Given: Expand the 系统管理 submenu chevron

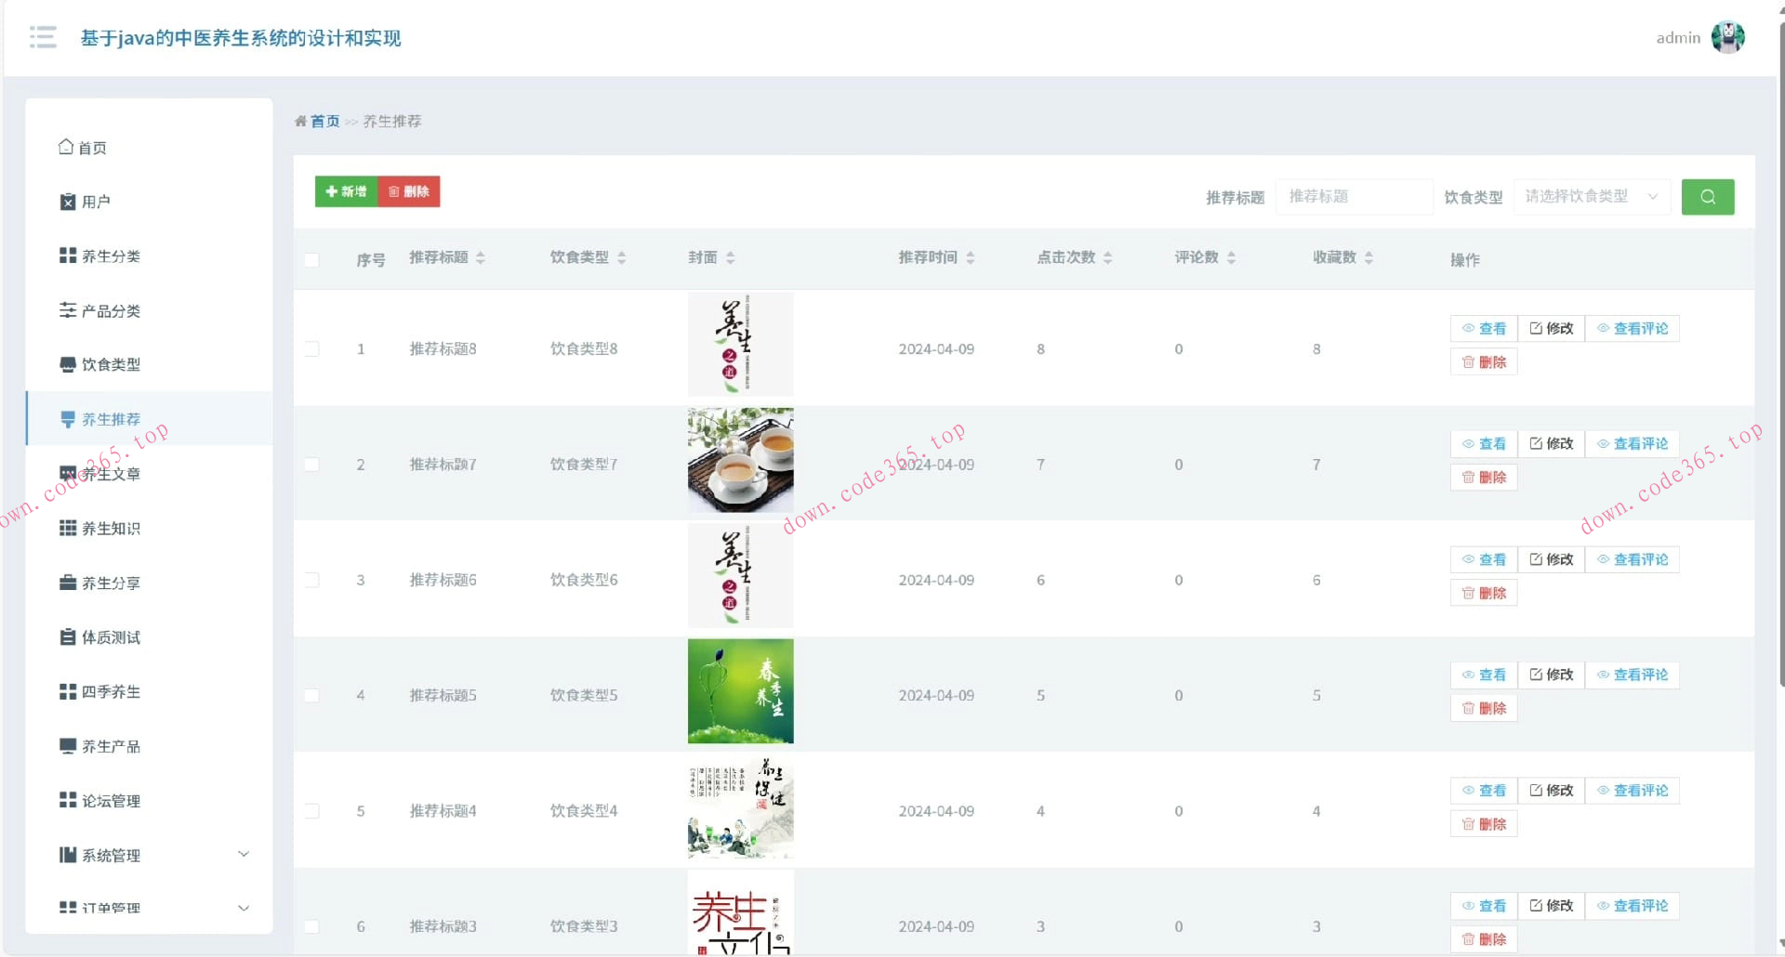Looking at the screenshot, I should pos(244,854).
